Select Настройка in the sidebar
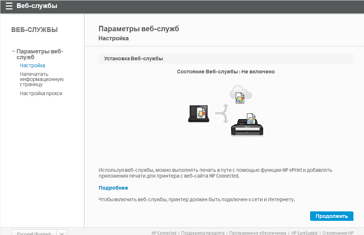This screenshot has height=235, width=364. click(32, 65)
